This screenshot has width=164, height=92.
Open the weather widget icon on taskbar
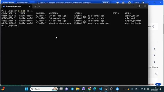[x=3, y=89]
